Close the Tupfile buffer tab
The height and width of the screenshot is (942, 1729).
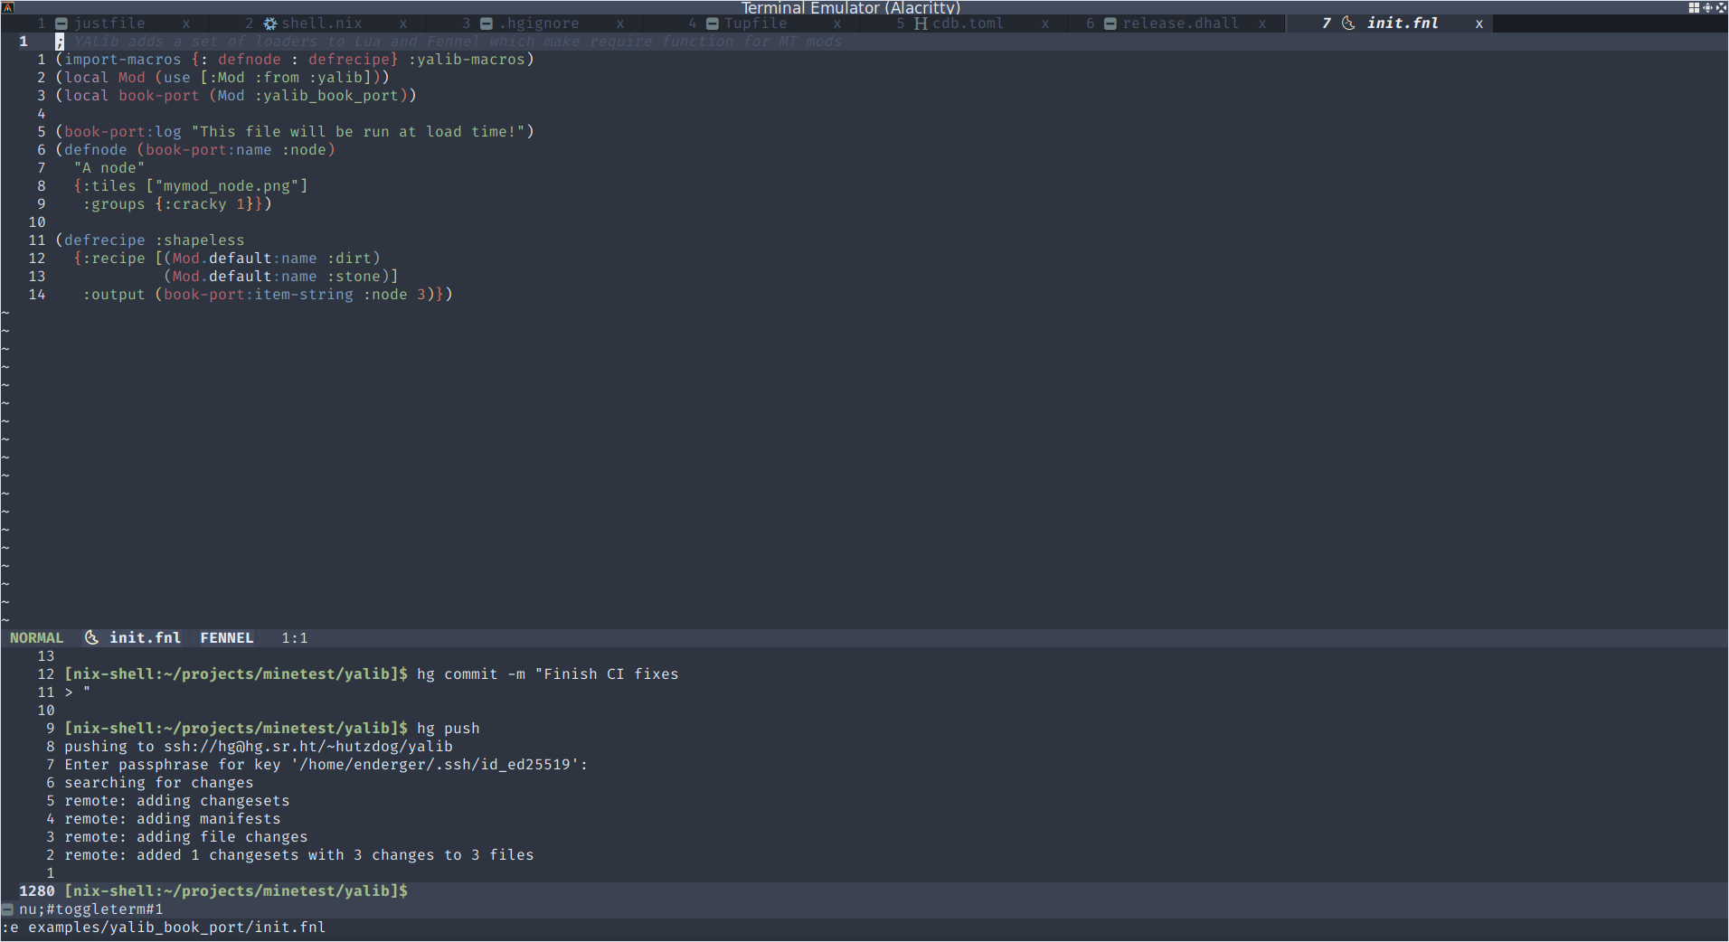[837, 24]
